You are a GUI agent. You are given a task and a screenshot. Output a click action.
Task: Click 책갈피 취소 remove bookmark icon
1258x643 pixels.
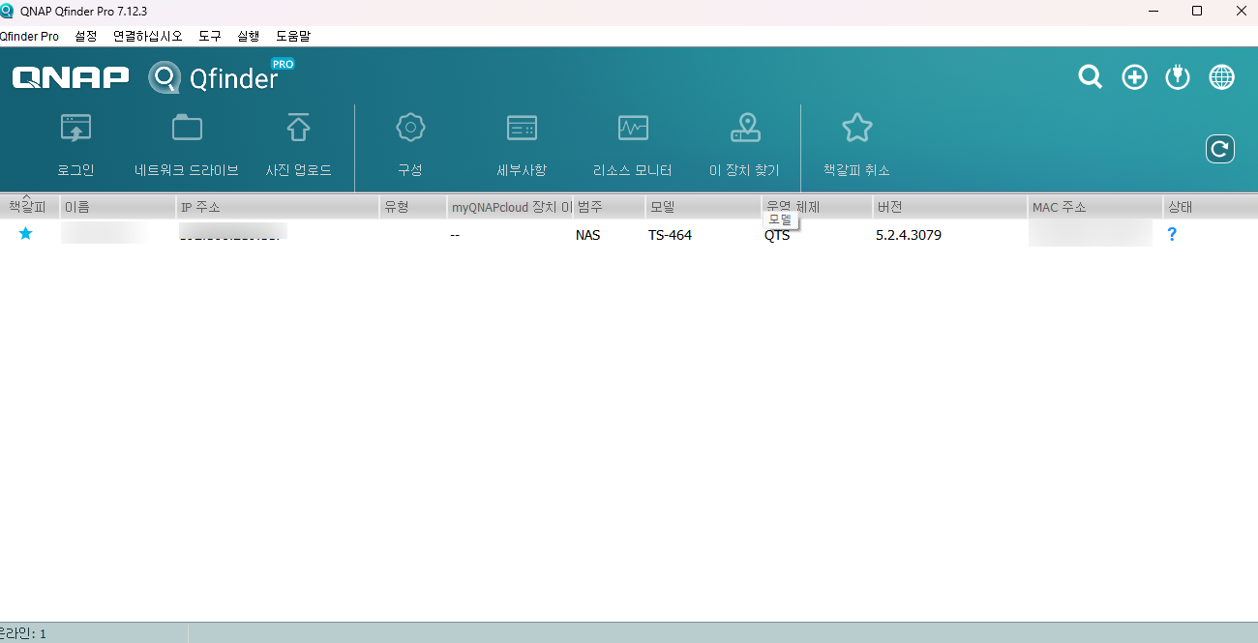(856, 128)
